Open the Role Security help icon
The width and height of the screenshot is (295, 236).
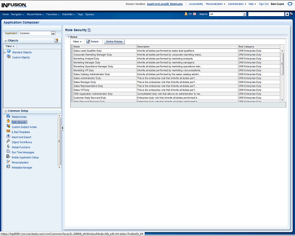(x=89, y=30)
